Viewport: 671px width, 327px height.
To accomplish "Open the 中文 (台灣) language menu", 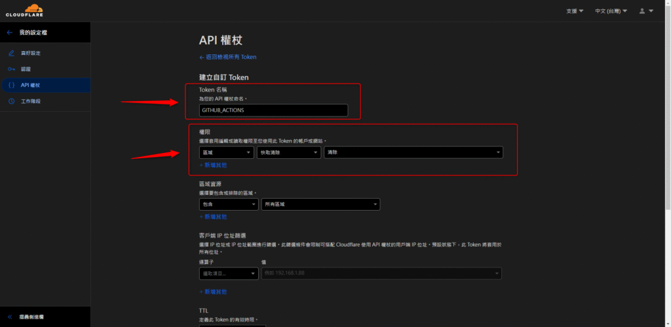I will tap(611, 11).
